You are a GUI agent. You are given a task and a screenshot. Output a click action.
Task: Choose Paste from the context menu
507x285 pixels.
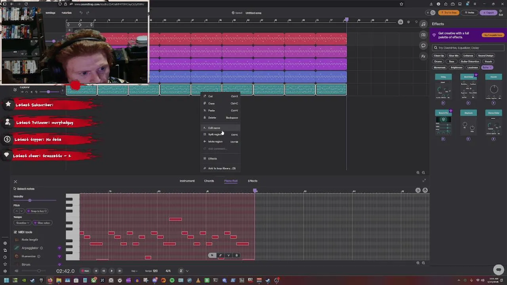tap(221, 110)
